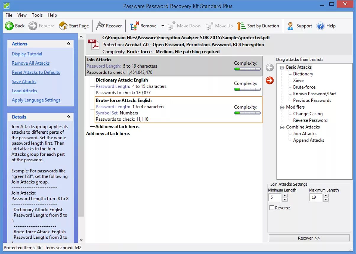356x254 pixels.
Task: Select the Join Attacks group header
Action: click(174, 66)
